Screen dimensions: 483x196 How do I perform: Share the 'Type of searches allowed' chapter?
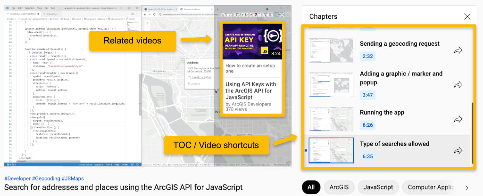click(x=458, y=150)
